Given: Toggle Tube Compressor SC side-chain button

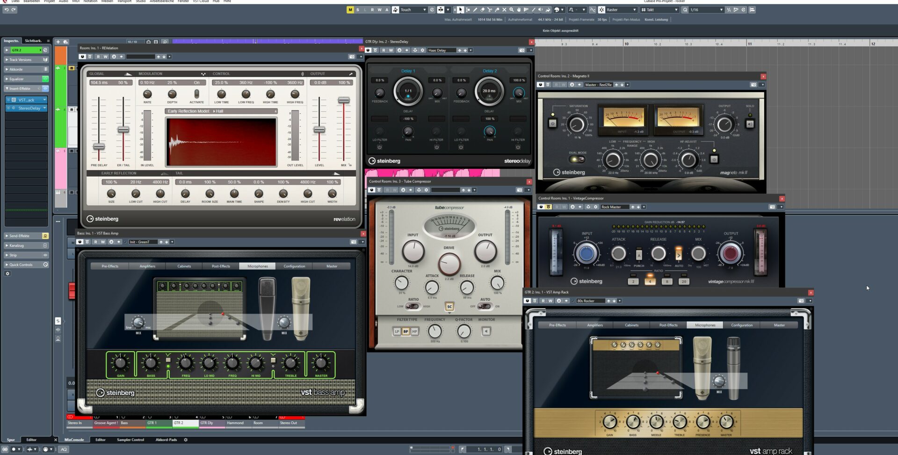Looking at the screenshot, I should point(449,307).
